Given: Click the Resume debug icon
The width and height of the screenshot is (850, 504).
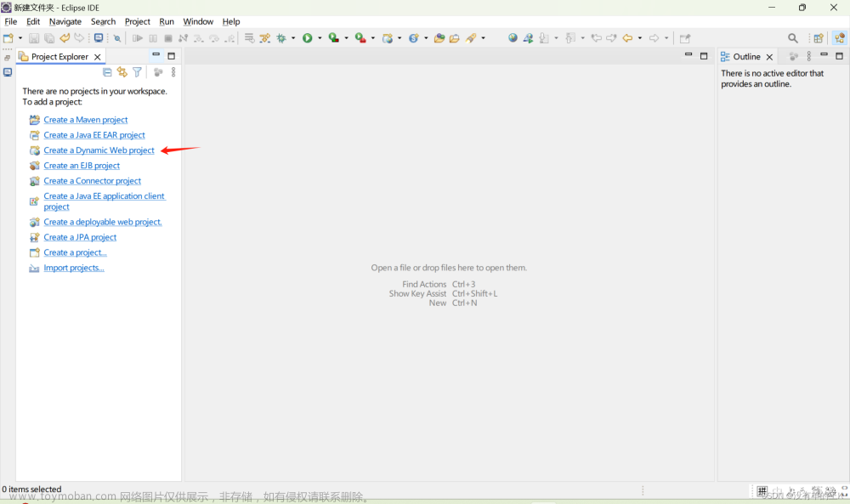Looking at the screenshot, I should (138, 38).
